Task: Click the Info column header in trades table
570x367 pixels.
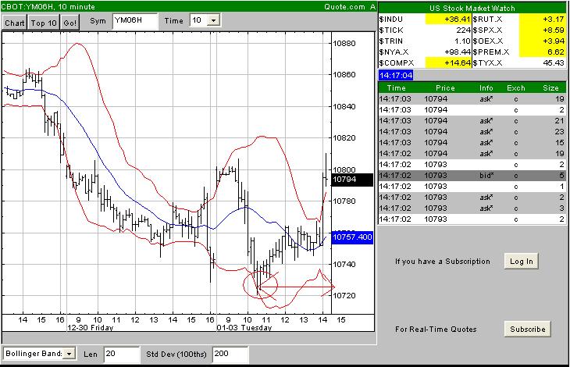Action: tap(486, 88)
